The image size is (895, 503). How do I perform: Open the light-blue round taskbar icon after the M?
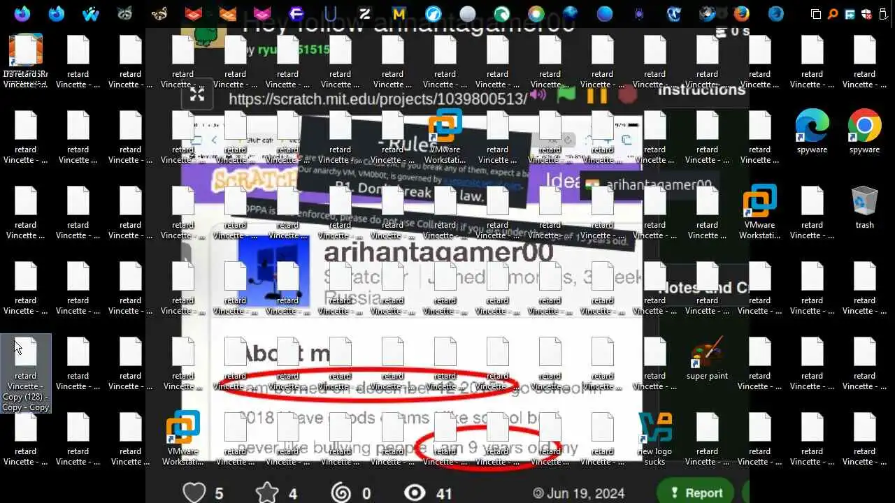434,13
